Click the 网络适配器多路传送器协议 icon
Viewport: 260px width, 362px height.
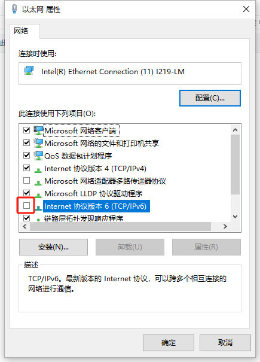pos(38,183)
